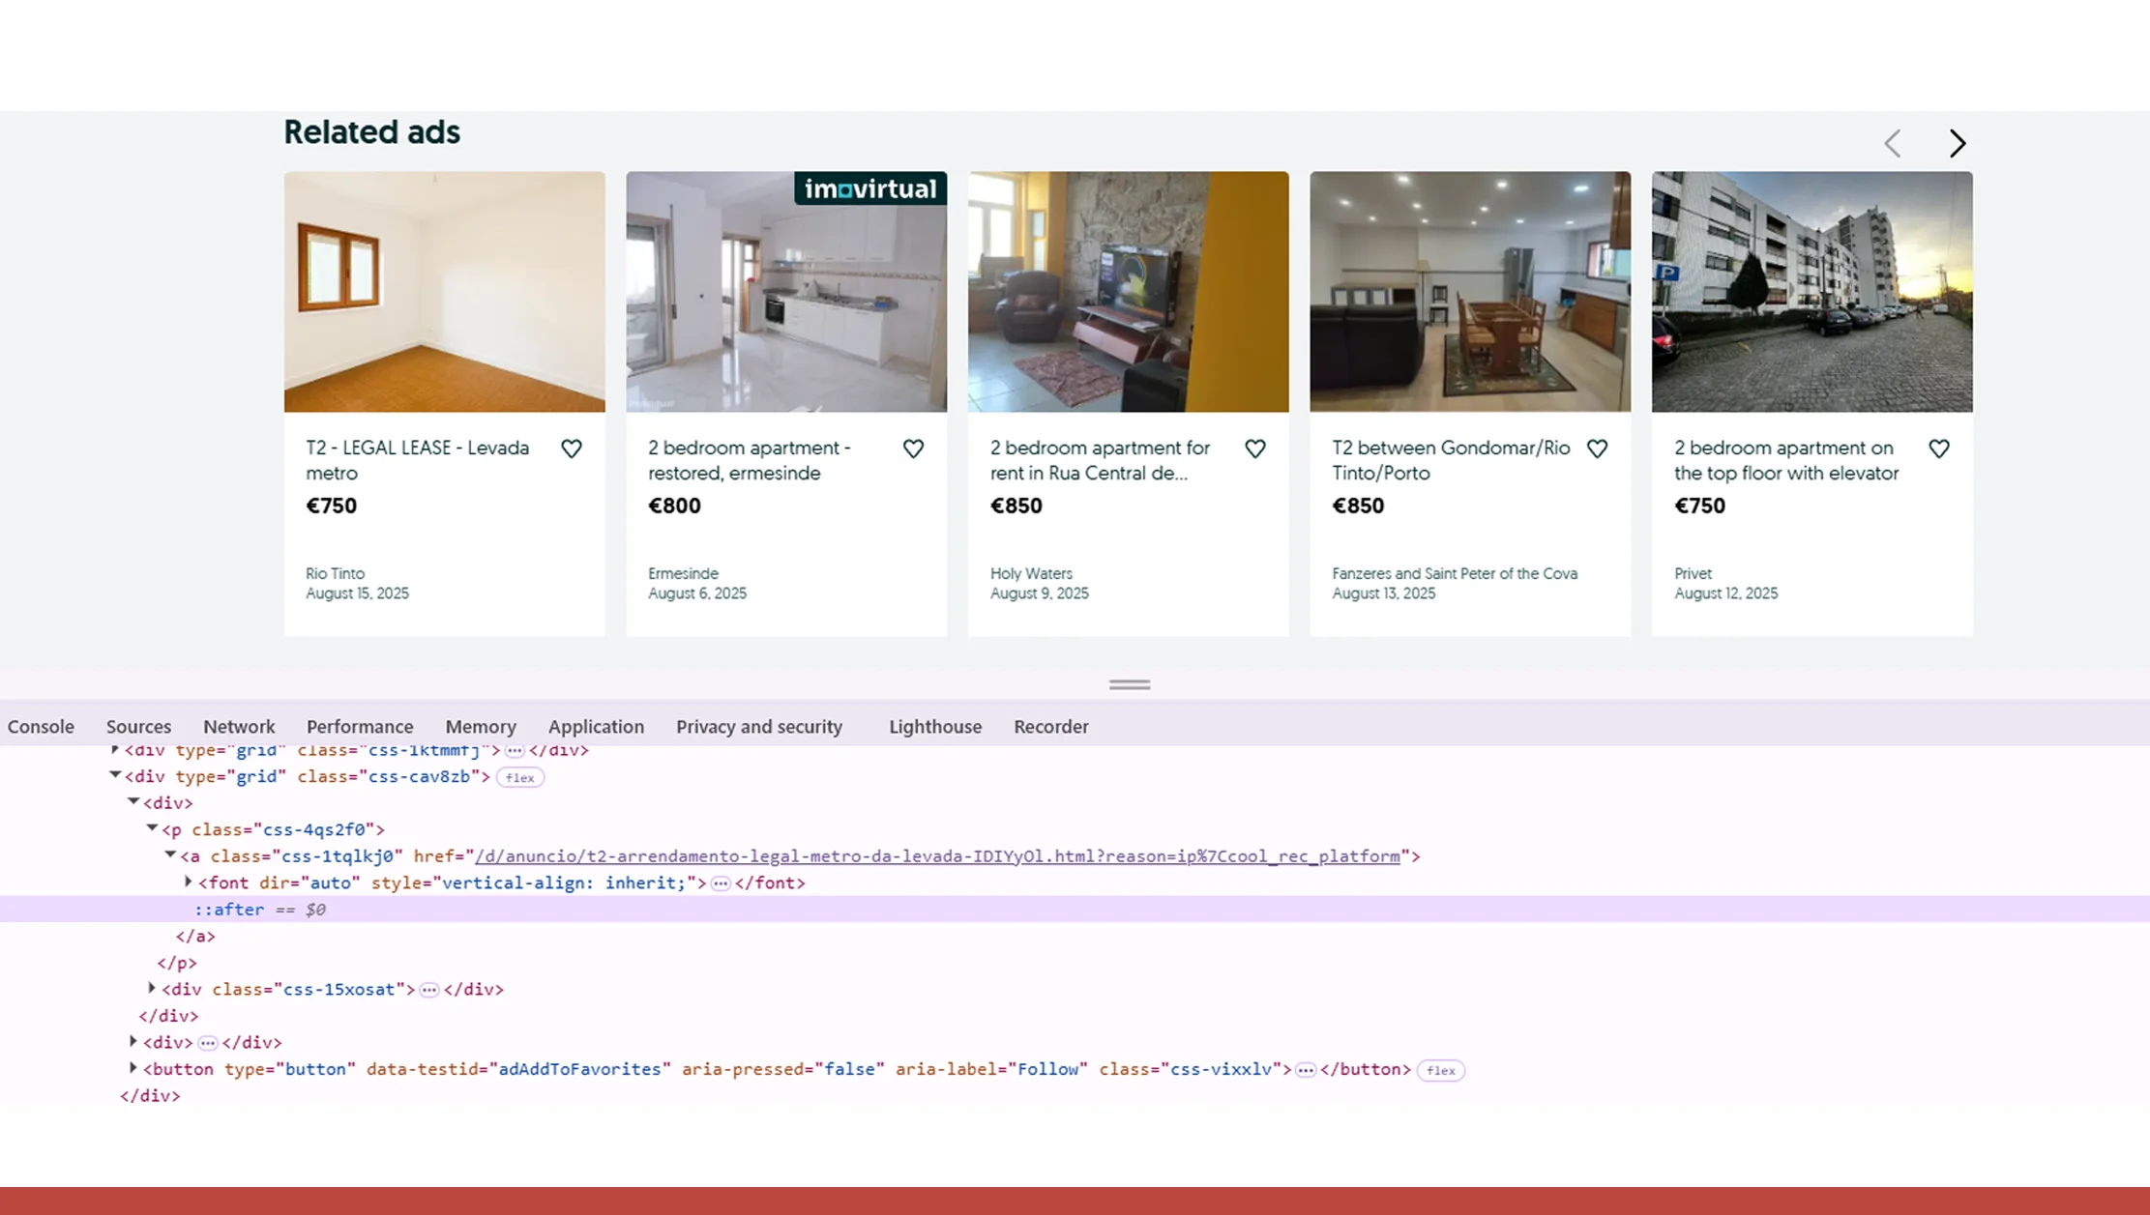Open the 2 bedroom apartment restored, ermesinde title

[749, 460]
